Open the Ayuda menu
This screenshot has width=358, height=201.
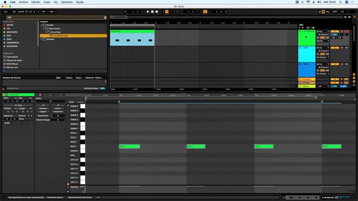[79, 2]
